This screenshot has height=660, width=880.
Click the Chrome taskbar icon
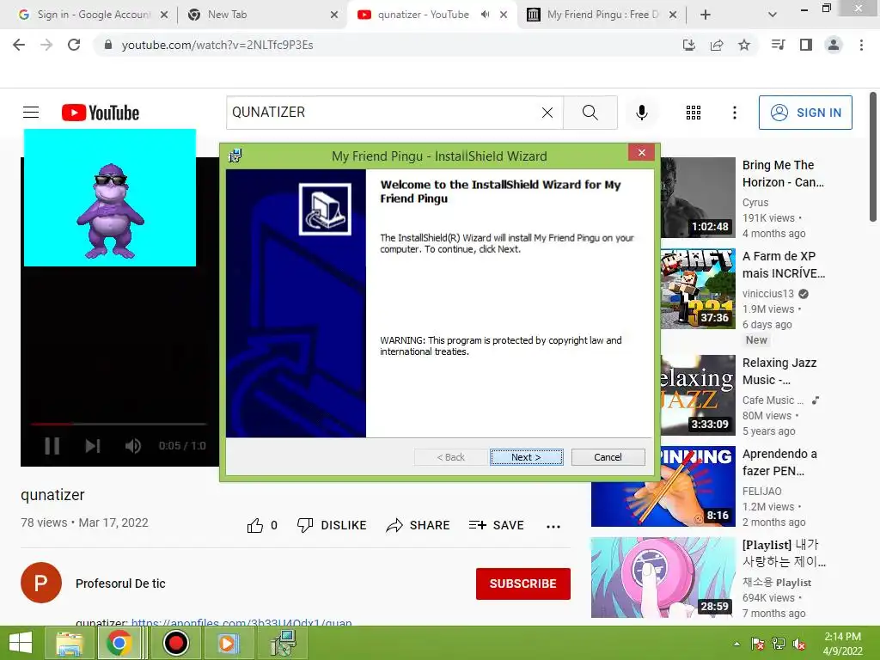[x=119, y=643]
